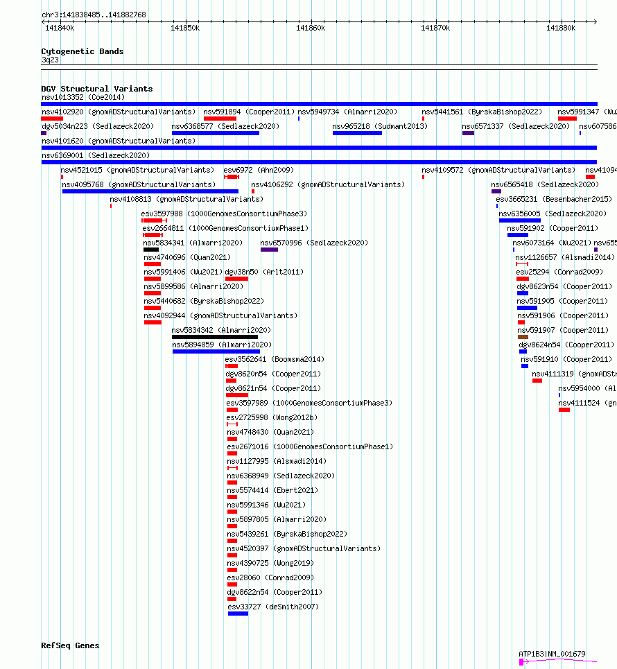
Task: Click the brown bar under nsv591907
Action: pyautogui.click(x=523, y=337)
